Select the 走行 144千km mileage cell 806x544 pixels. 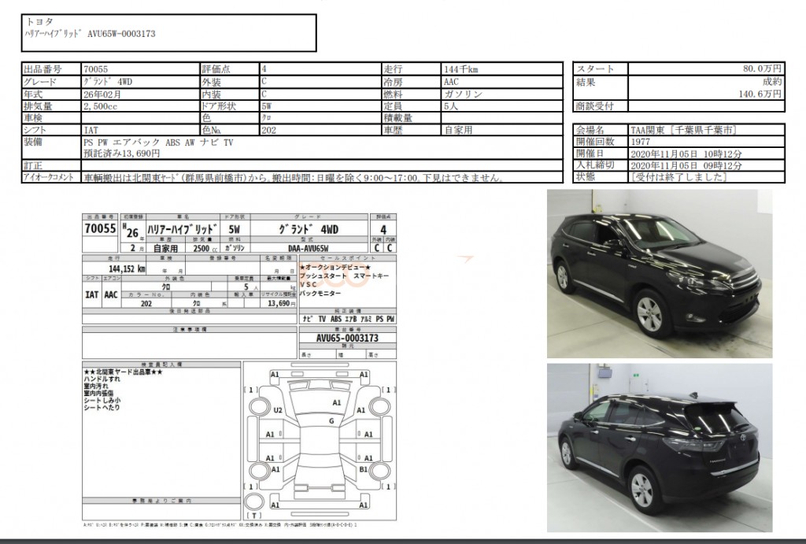(x=501, y=68)
